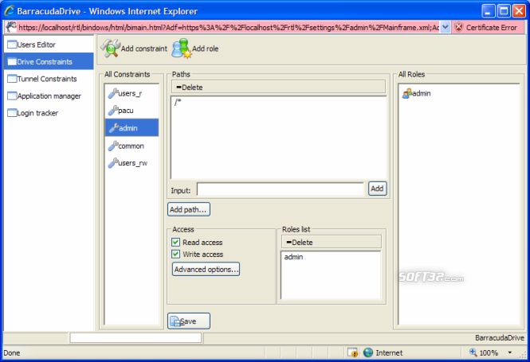Click the Internet Explorer logo in title bar
This screenshot has width=530, height=362.
[9, 11]
